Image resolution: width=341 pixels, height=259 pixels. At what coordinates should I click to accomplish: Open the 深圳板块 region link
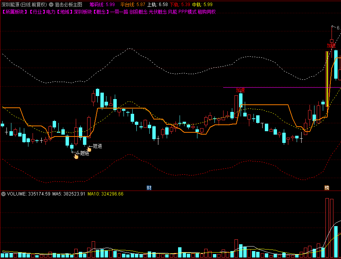pyautogui.click(x=83, y=12)
